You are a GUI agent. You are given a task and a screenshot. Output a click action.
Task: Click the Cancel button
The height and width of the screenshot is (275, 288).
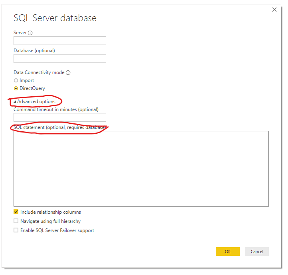257,252
